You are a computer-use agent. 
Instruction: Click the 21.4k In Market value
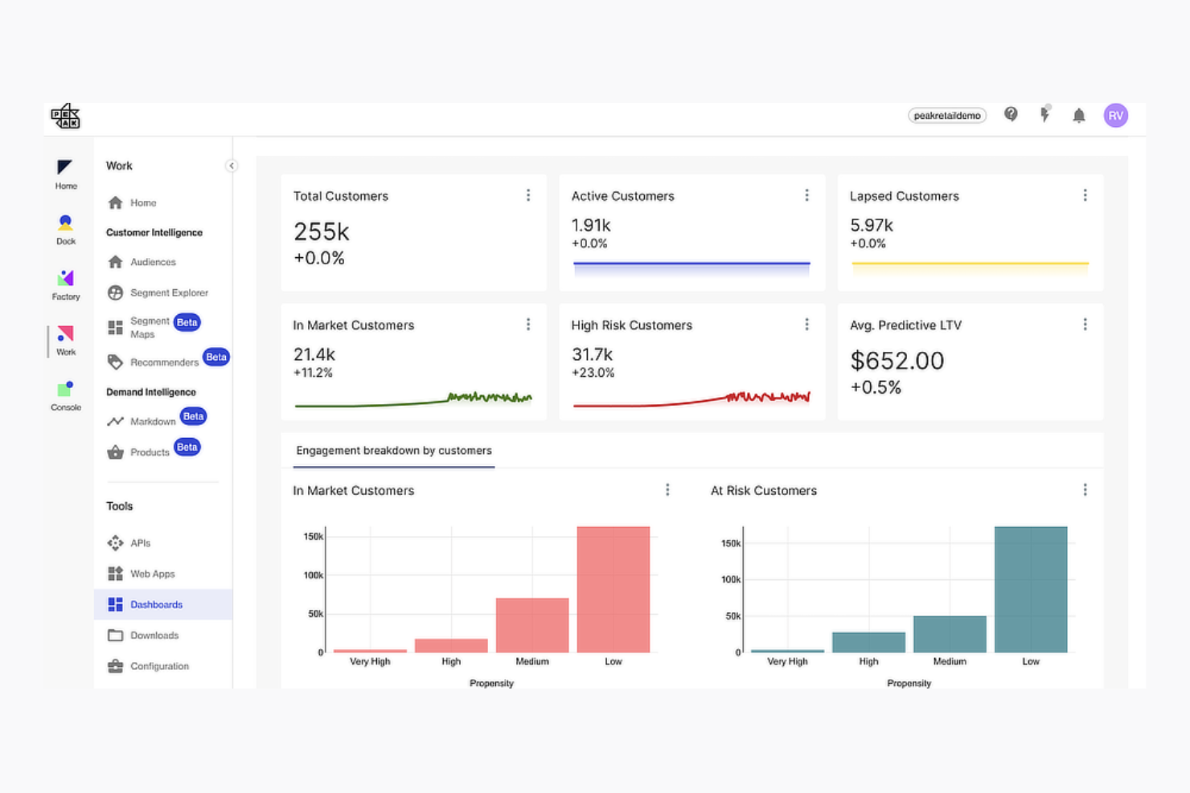coord(314,354)
